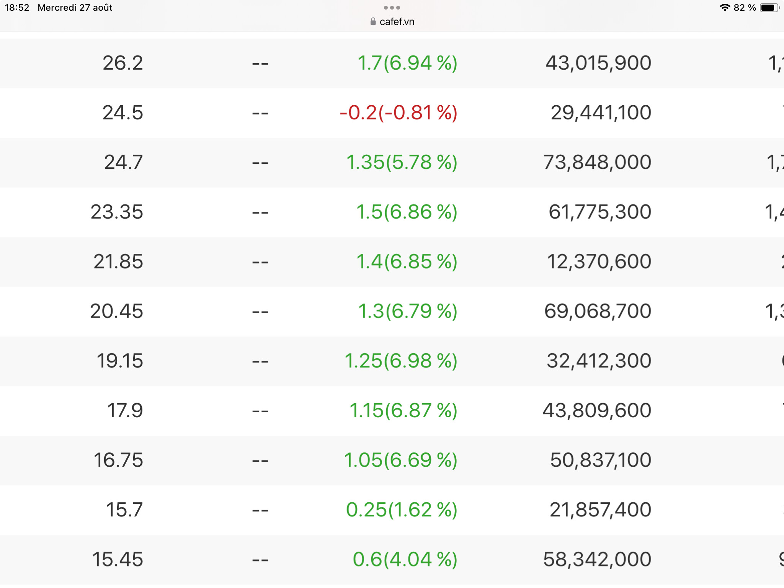Open the cafef.vn address bar
The height and width of the screenshot is (588, 784).
click(x=397, y=22)
